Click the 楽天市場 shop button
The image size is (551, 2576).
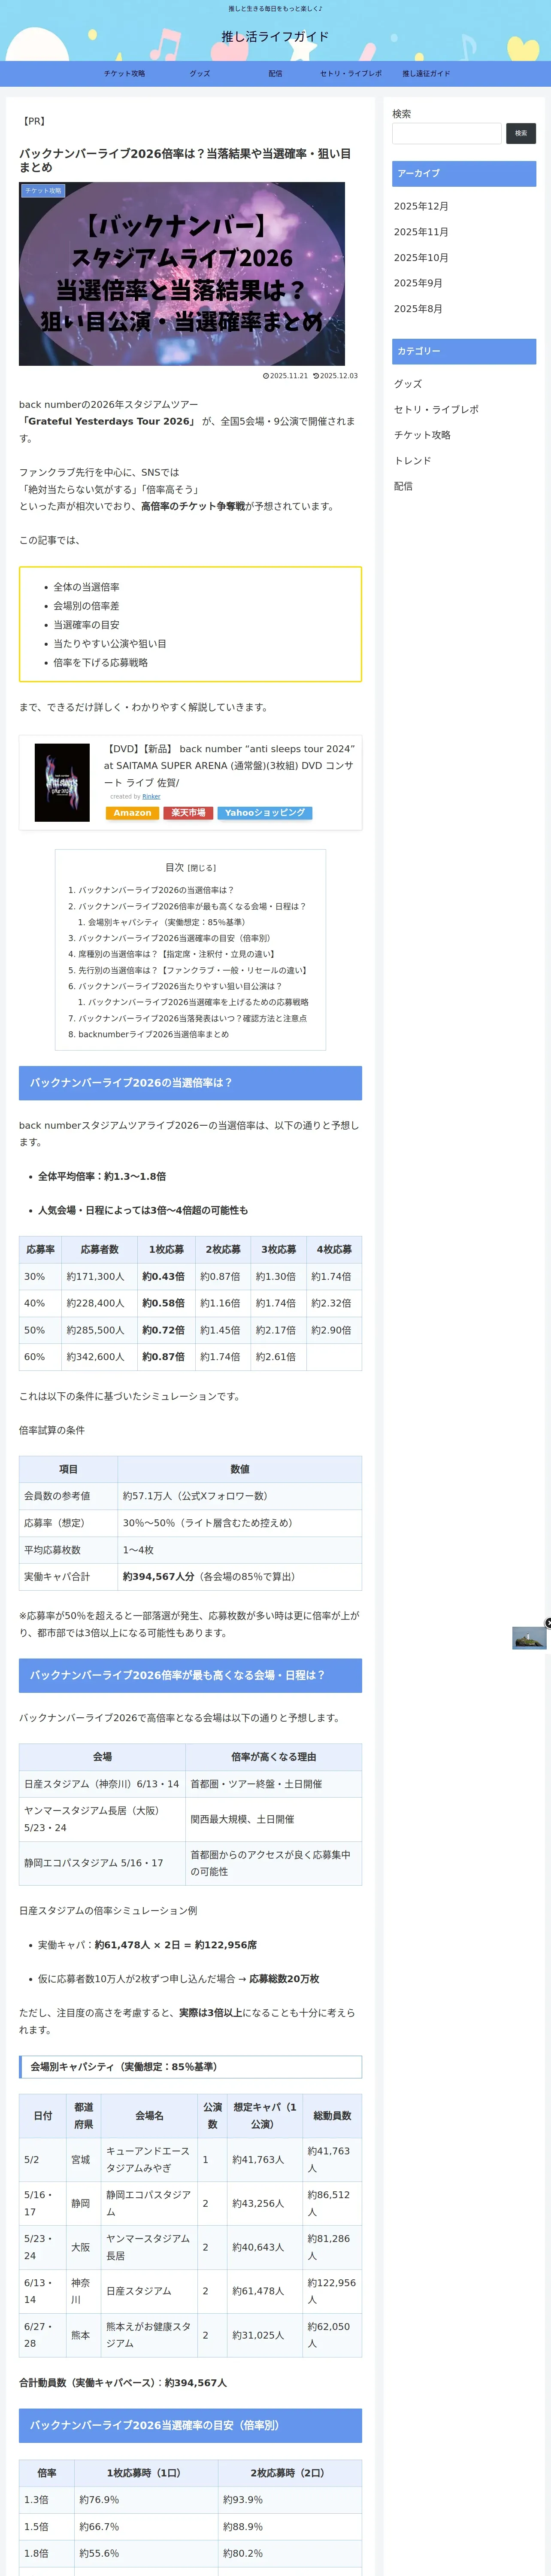[188, 813]
